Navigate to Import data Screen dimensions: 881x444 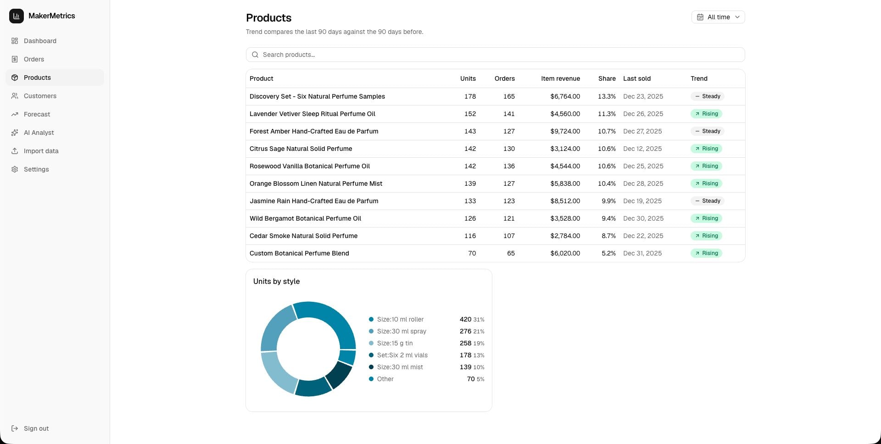click(55, 151)
